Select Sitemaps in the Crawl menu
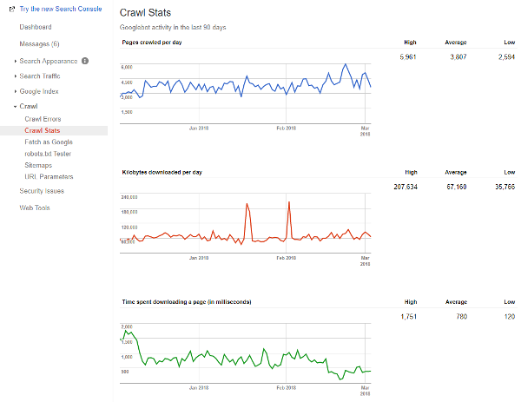Viewport: 521px width, 402px height. pyautogui.click(x=38, y=164)
